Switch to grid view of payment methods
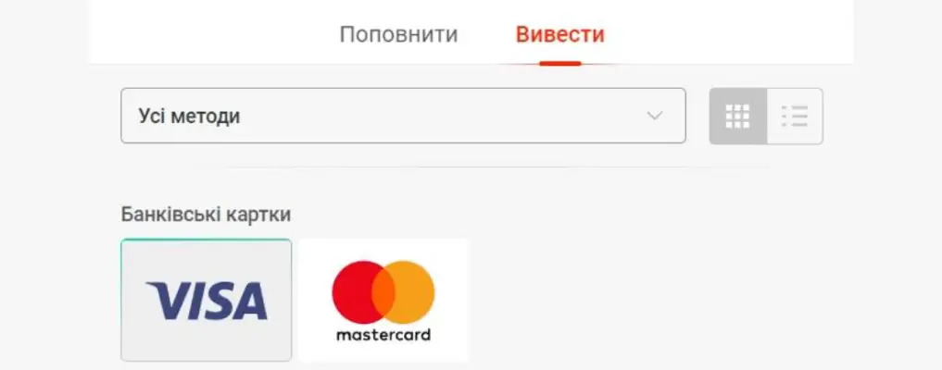Image resolution: width=942 pixels, height=370 pixels. pos(737,117)
